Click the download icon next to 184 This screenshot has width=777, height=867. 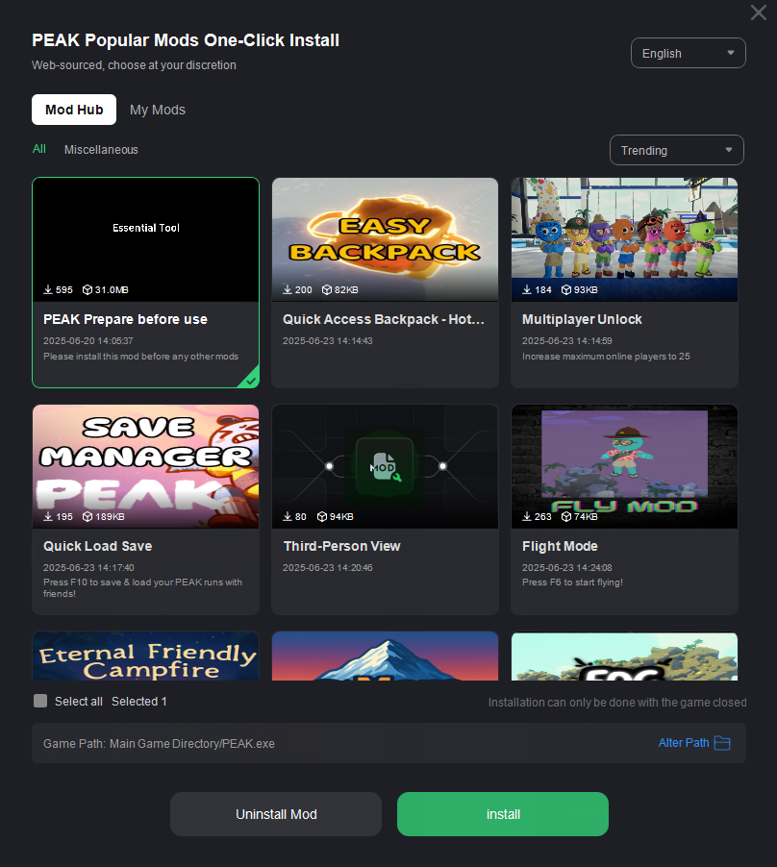527,289
